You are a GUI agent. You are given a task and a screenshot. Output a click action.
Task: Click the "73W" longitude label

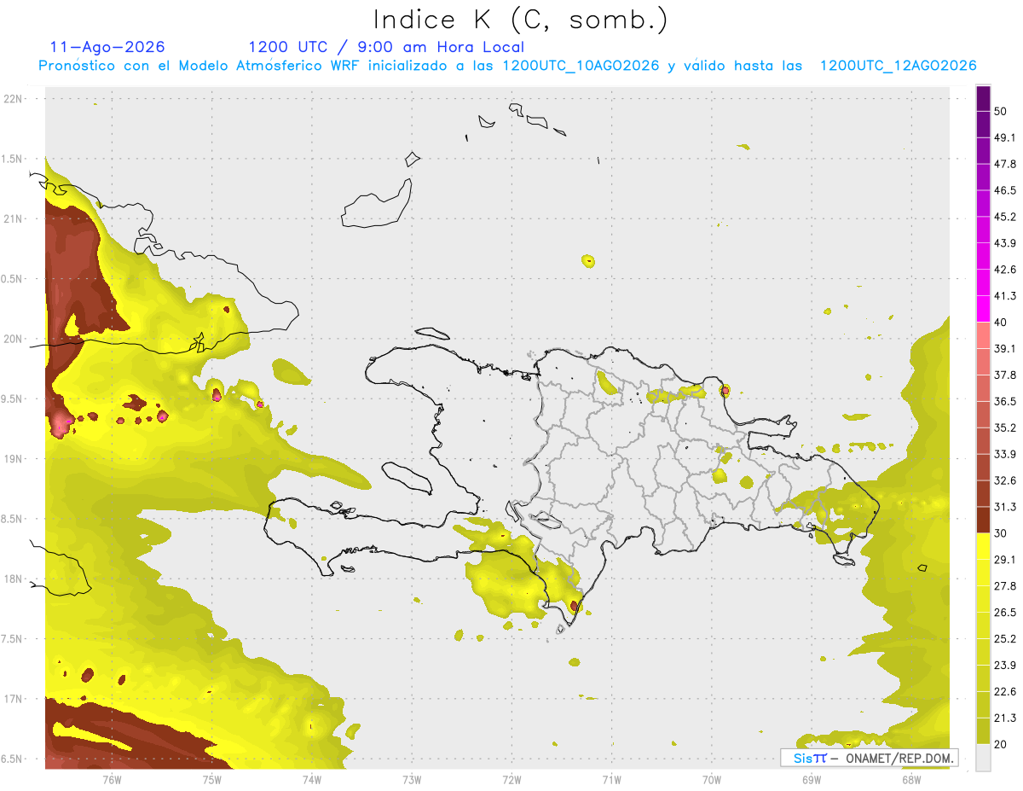click(413, 779)
